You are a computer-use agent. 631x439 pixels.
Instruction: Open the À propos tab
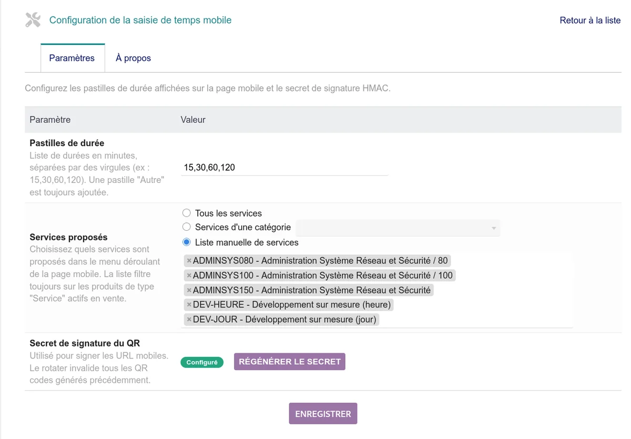tap(134, 58)
